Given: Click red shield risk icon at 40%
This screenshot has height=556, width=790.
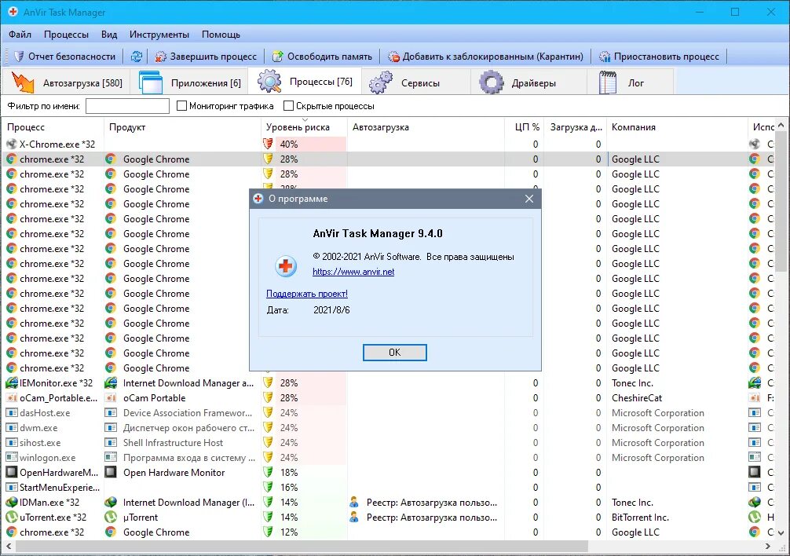Looking at the screenshot, I should click(x=269, y=144).
